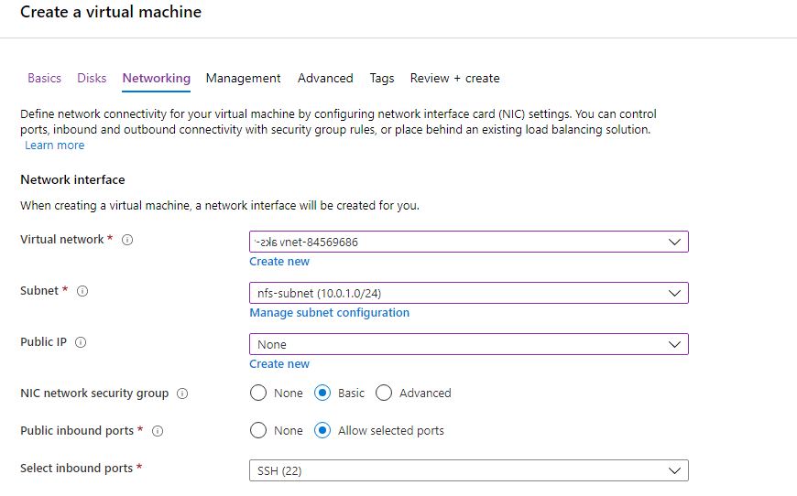The width and height of the screenshot is (797, 496).
Task: Expand Select inbound ports SSH dropdown
Action: (468, 470)
